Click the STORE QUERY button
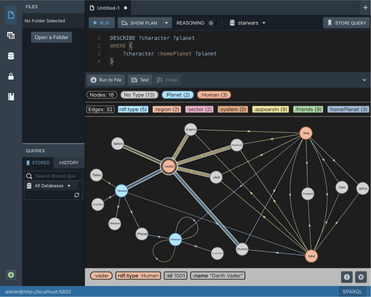The width and height of the screenshot is (371, 297). [346, 23]
